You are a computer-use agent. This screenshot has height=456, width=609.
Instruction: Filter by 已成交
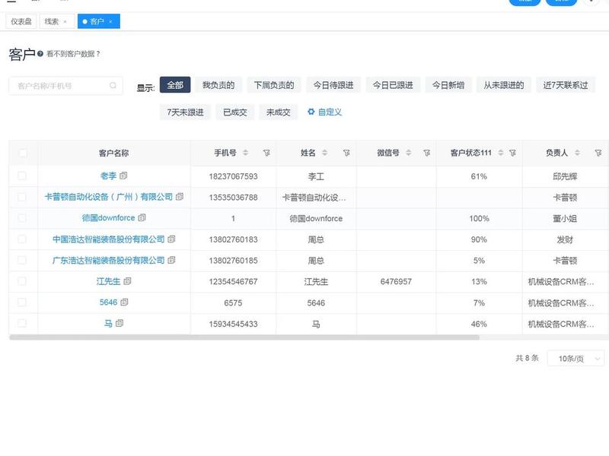pos(235,112)
